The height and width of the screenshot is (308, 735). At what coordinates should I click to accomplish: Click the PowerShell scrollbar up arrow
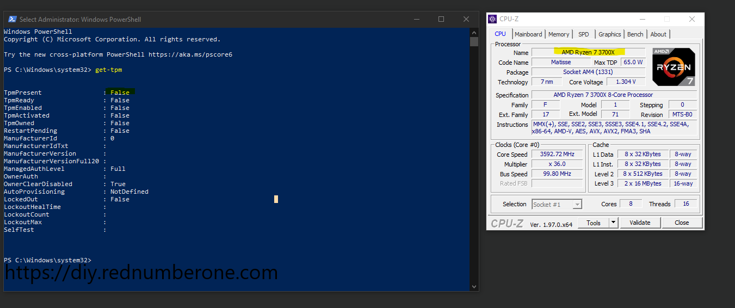[474, 32]
